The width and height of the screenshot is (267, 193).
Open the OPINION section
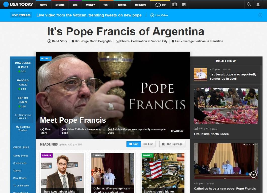(140, 5)
